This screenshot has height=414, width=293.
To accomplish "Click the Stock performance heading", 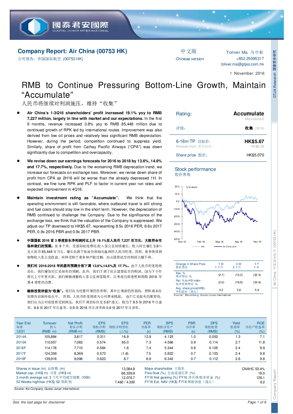I will coord(195,169).
